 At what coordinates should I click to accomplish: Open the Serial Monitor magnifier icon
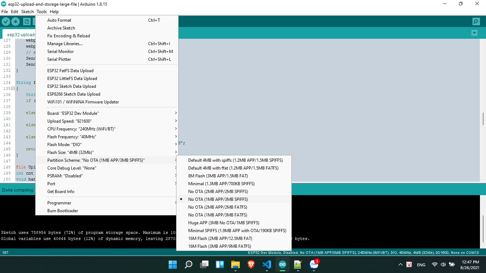(476, 21)
